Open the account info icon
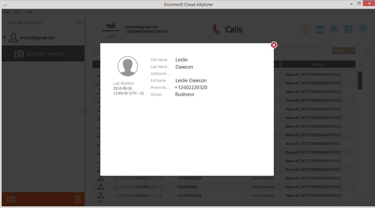The image size is (375, 208). (305, 29)
